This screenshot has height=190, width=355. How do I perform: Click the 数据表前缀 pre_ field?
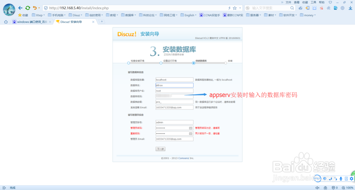click(174, 102)
